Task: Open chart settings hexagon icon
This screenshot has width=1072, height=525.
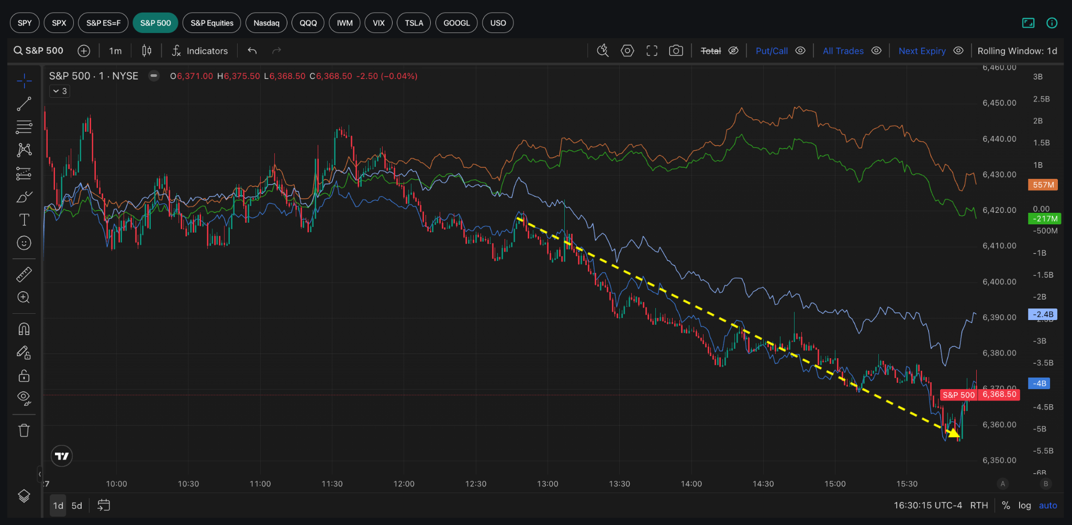Action: 627,51
